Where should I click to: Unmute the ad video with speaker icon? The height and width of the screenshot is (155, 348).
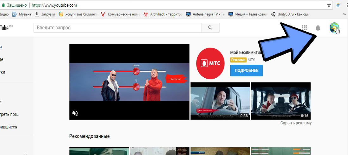point(75,113)
